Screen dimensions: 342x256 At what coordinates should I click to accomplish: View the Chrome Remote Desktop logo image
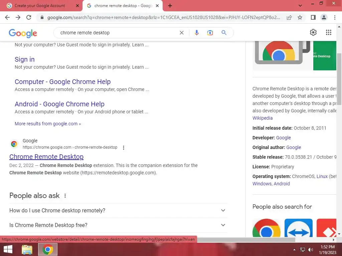click(x=282, y=56)
